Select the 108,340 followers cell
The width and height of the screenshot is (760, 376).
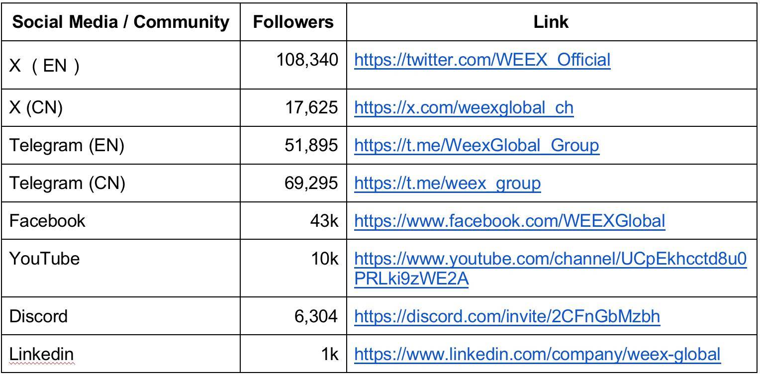[293, 65]
